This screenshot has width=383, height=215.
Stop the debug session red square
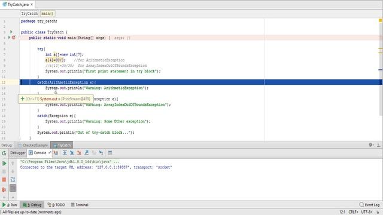[4, 180]
